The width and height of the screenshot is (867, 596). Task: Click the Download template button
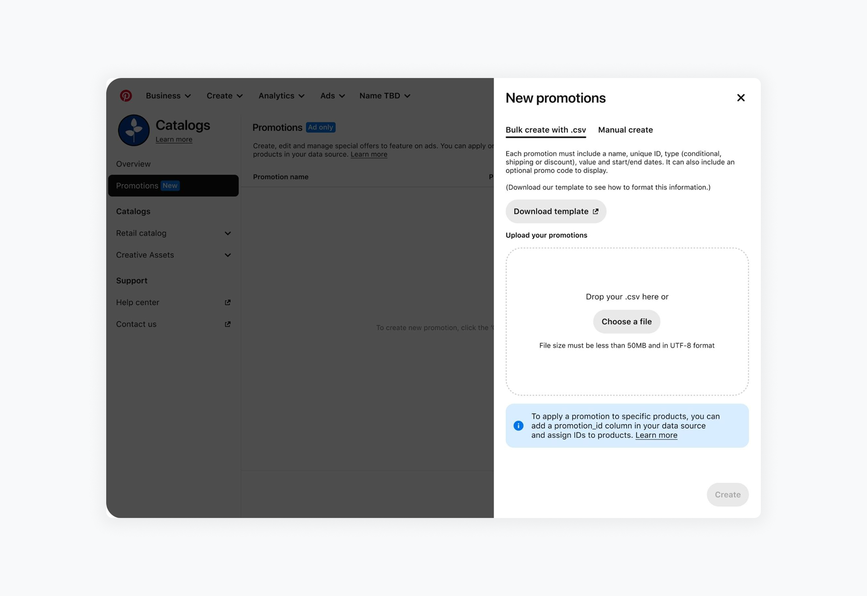(556, 211)
